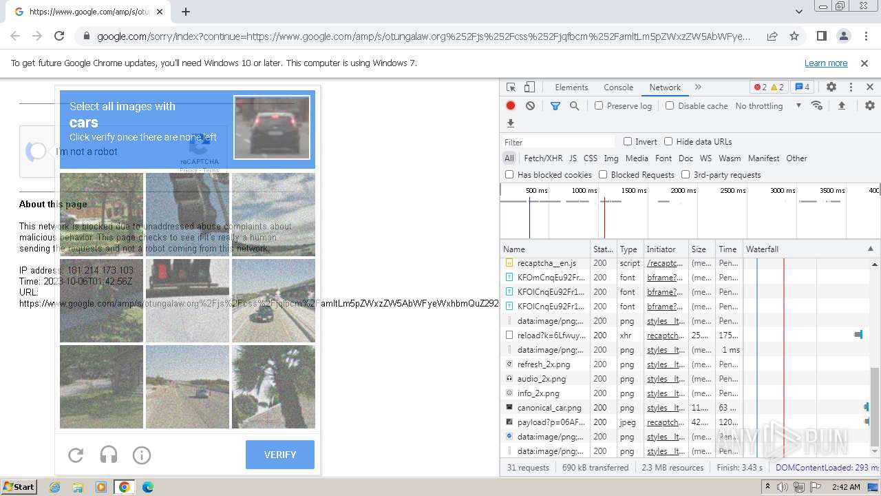Select the Network tab
Screen dimensions: 881x496
pyautogui.click(x=665, y=87)
